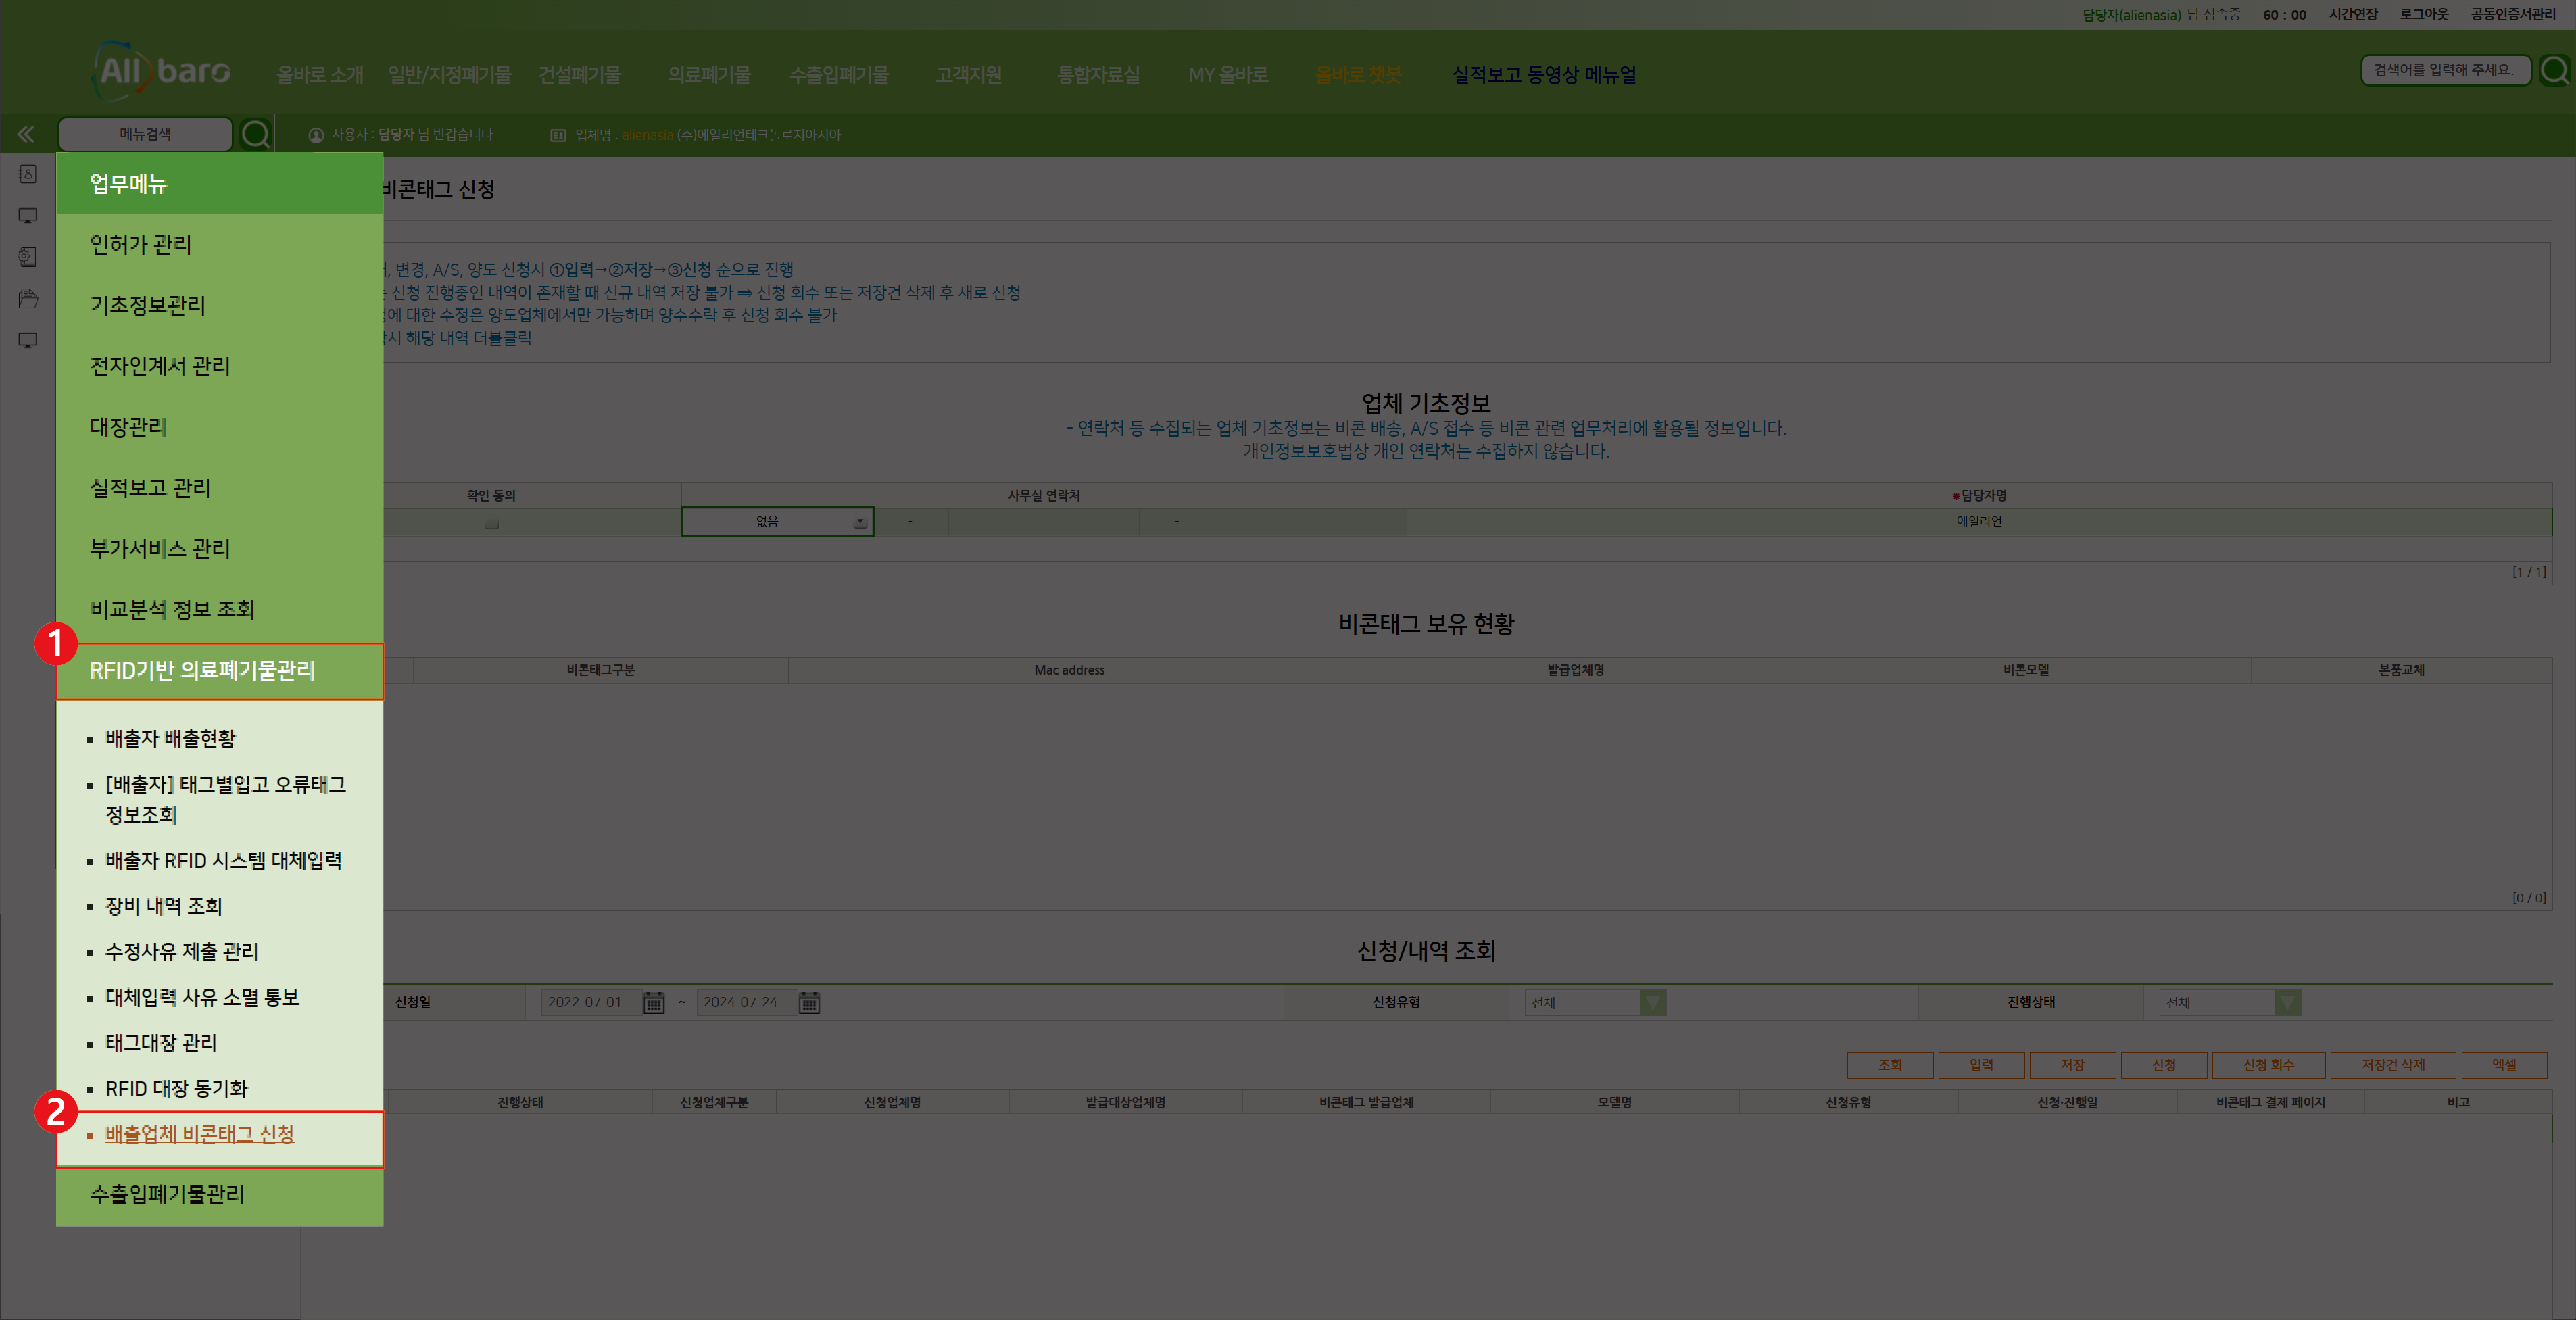Open the calendar picker for 2022-07-01
This screenshot has width=2576, height=1320.
pyautogui.click(x=655, y=1002)
